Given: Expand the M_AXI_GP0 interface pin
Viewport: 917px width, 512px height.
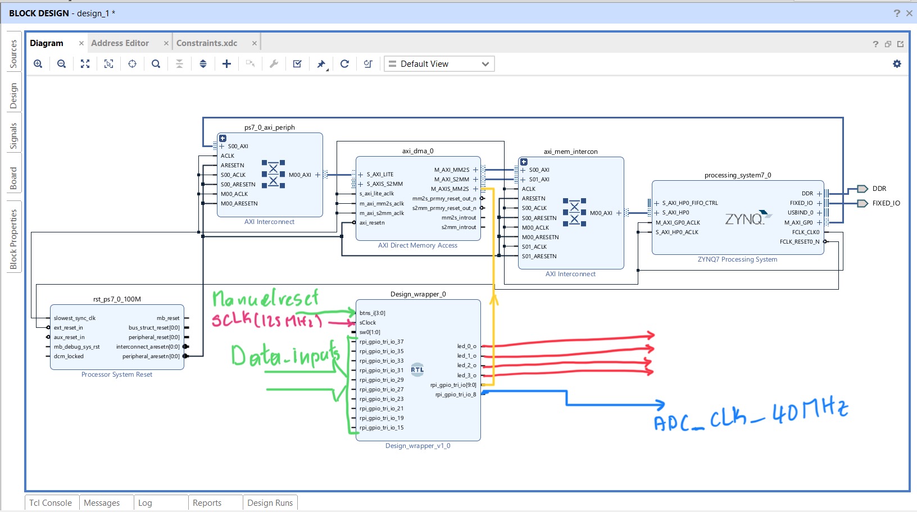Looking at the screenshot, I should (x=819, y=222).
